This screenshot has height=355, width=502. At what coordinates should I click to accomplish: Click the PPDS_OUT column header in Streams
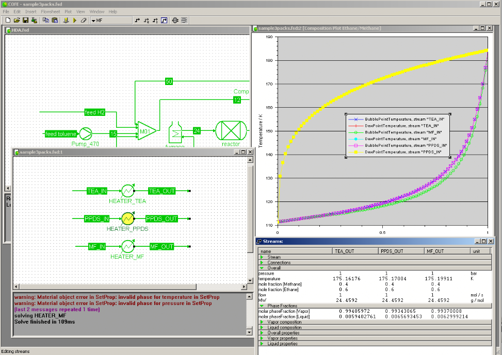401,251
